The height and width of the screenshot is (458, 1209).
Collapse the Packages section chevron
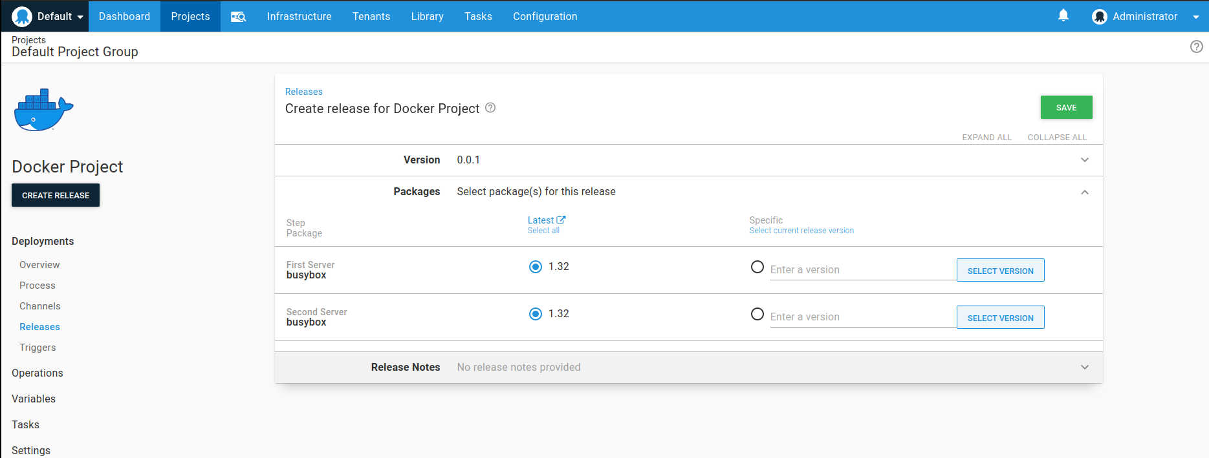[x=1085, y=193]
